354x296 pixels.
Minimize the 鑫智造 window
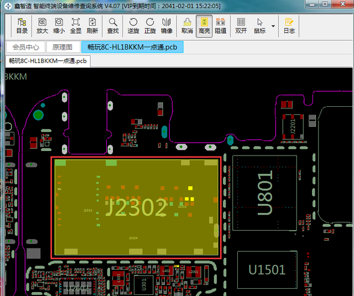313,4
